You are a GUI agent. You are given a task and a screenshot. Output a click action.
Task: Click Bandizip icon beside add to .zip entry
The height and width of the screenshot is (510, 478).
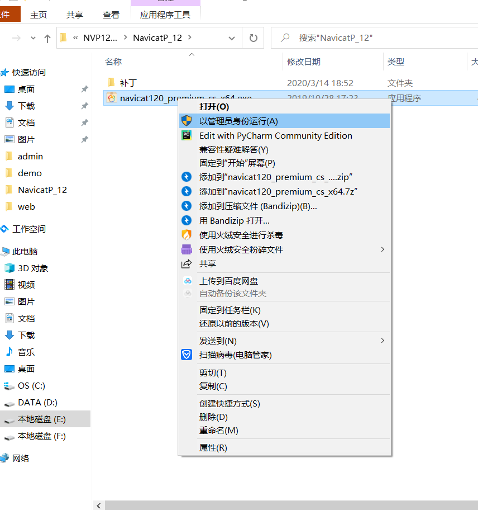[187, 177]
